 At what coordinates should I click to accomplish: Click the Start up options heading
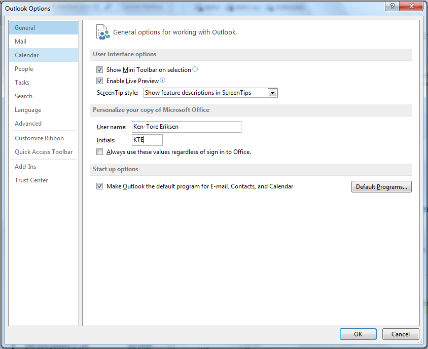click(115, 169)
